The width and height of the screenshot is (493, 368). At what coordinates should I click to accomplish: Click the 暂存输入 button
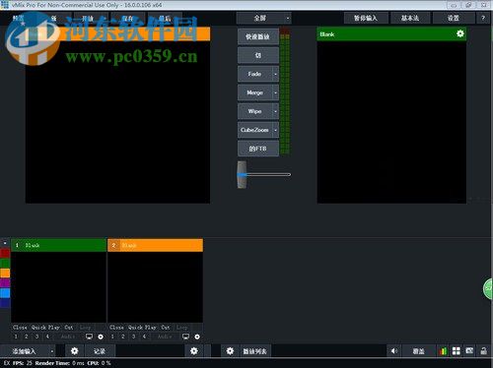tap(366, 18)
